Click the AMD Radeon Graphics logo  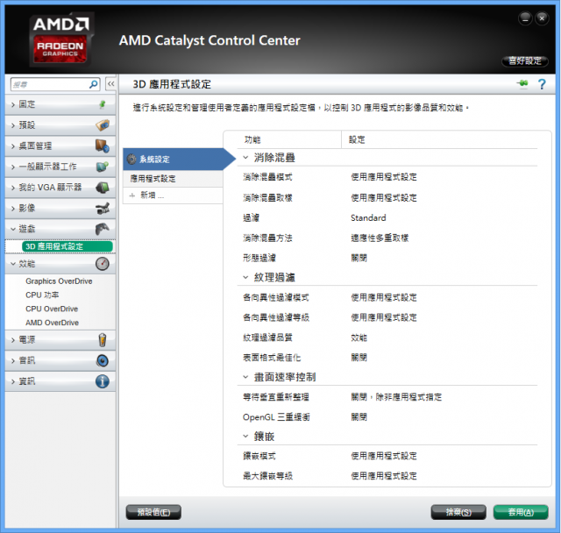[x=61, y=39]
